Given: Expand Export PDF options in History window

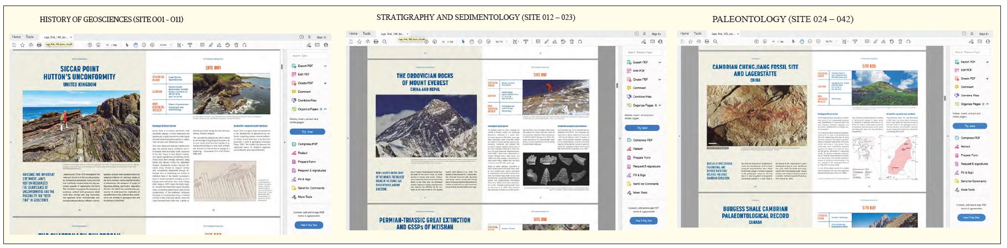Looking at the screenshot, I should [x=325, y=66].
